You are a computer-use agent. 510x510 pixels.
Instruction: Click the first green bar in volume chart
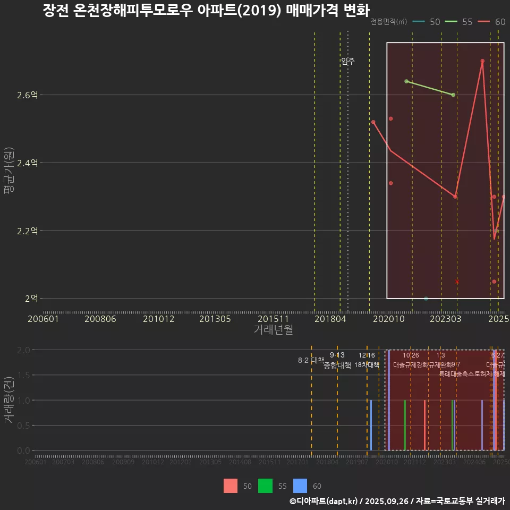pos(405,425)
